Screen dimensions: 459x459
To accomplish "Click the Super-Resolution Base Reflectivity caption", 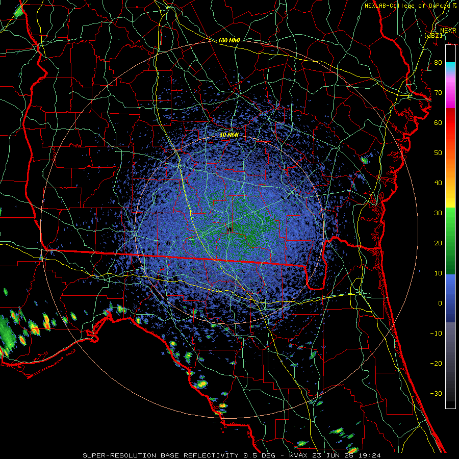I will pyautogui.click(x=232, y=455).
